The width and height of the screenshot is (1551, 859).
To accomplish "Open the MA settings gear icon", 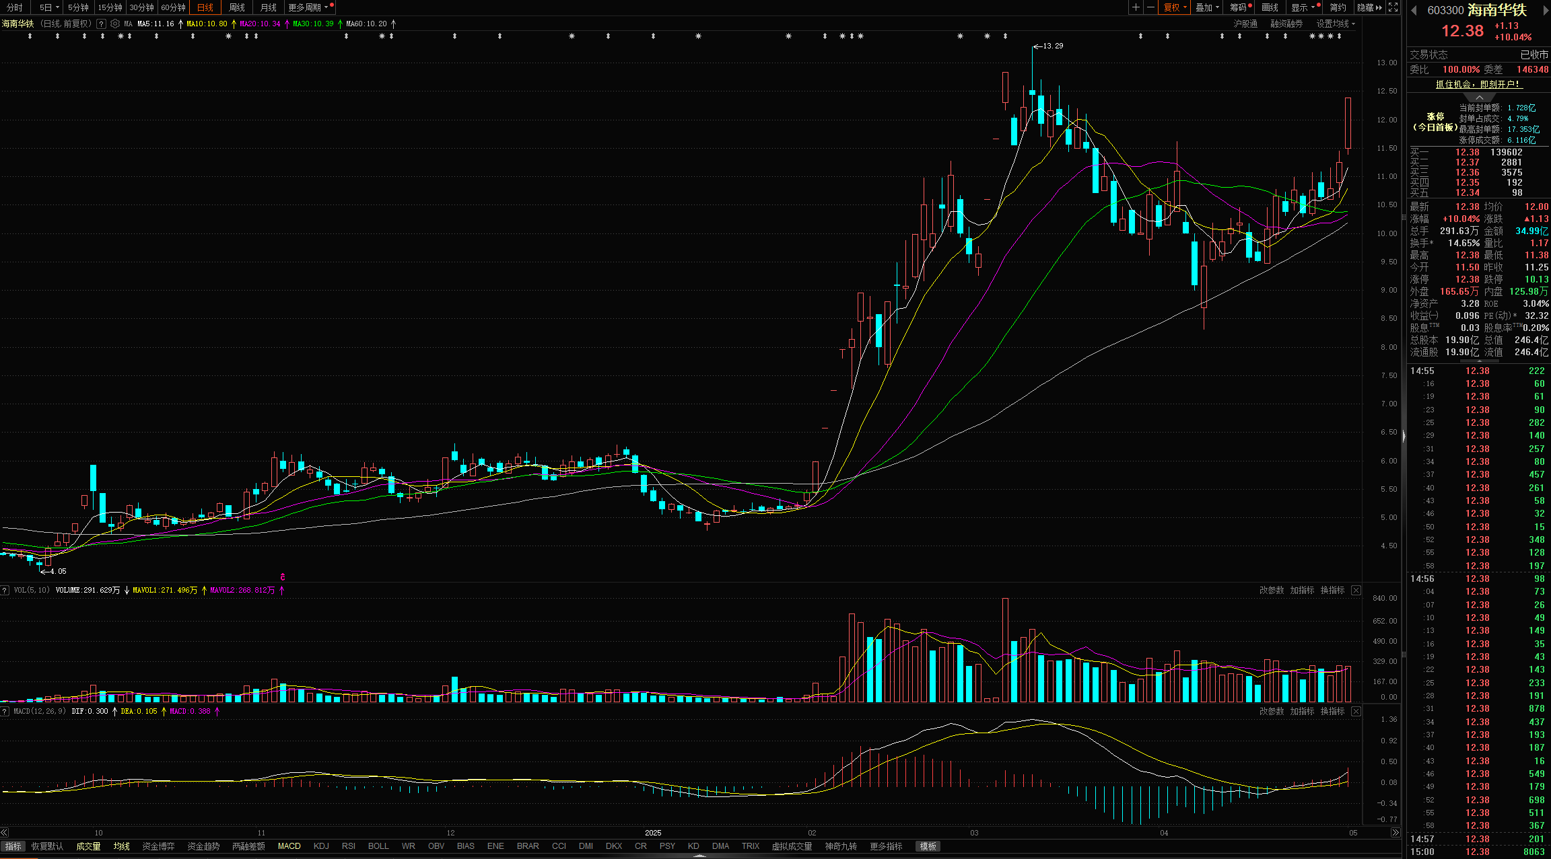I will [x=115, y=24].
